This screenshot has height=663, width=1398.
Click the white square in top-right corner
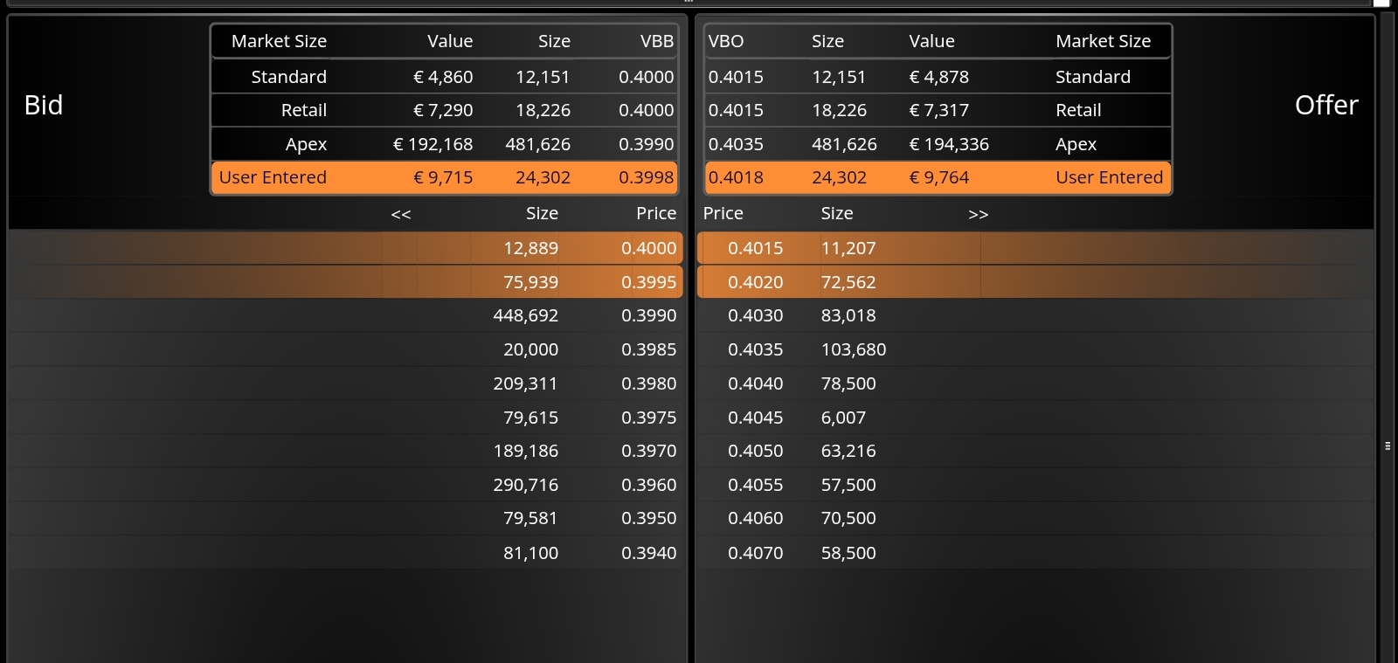click(1381, 3)
